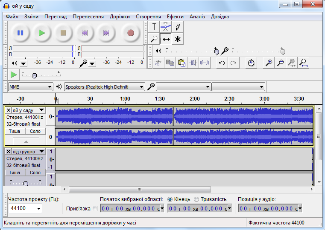Open the 'ой у саду' track menu

42,110
